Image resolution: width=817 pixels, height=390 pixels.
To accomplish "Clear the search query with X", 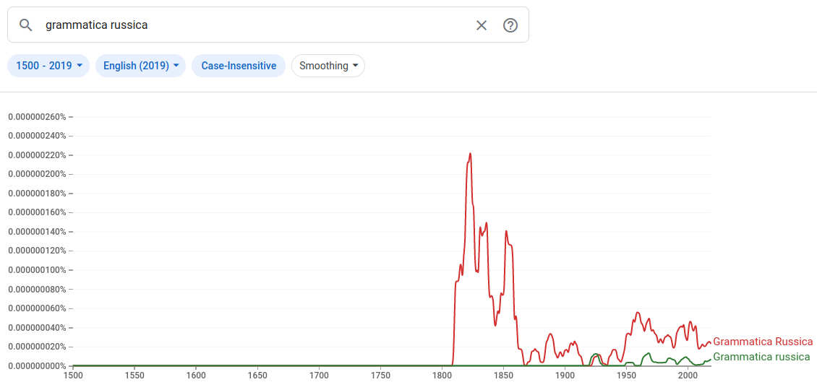I will coord(482,25).
